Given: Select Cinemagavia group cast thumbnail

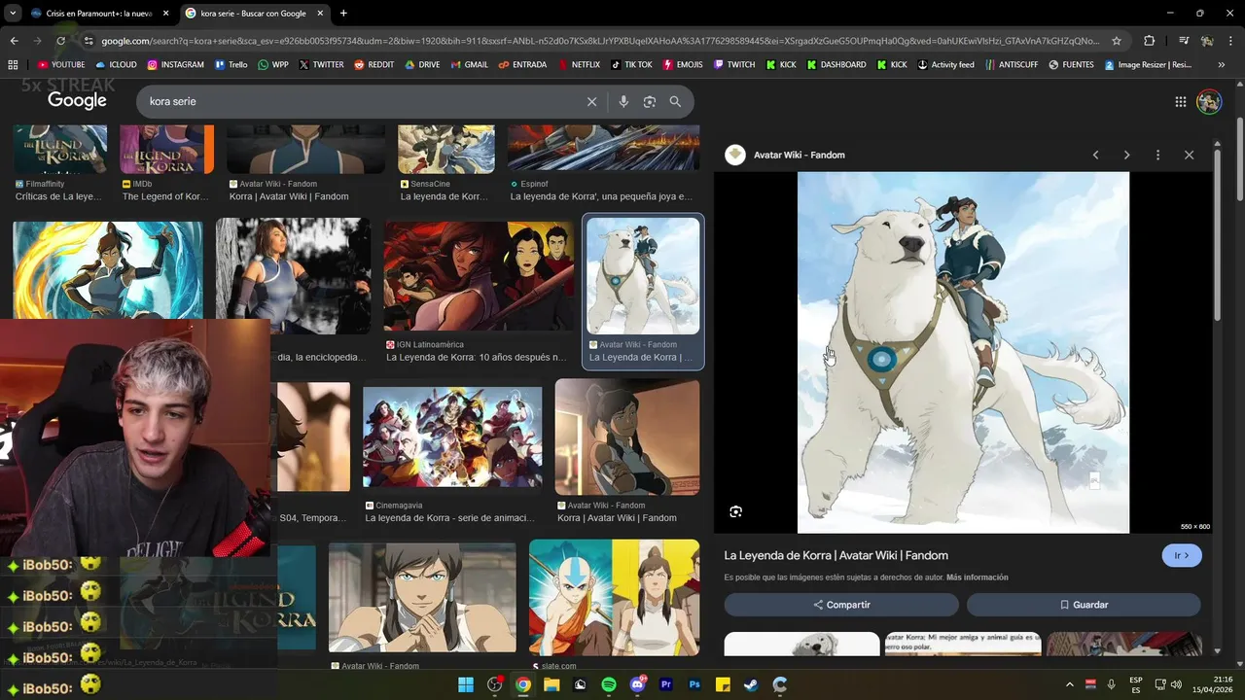Looking at the screenshot, I should [452, 437].
